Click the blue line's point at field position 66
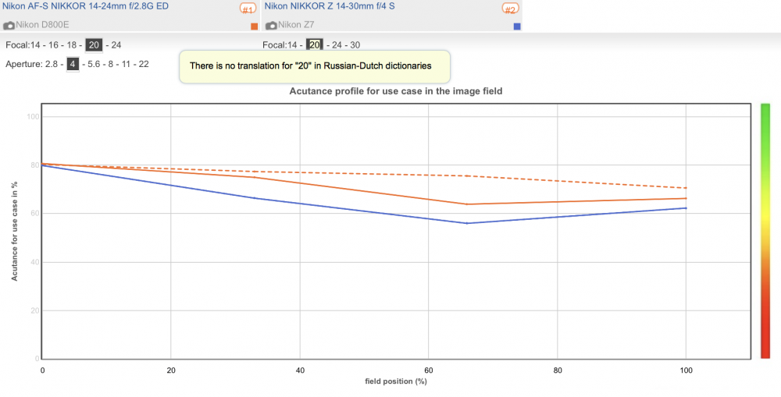 tap(467, 223)
